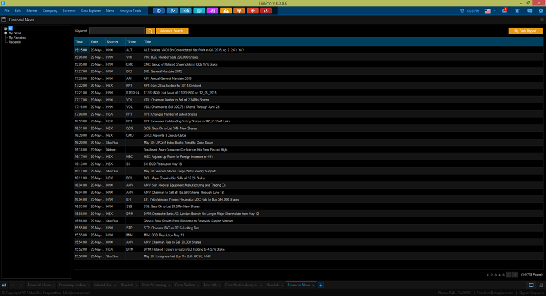Image resolution: width=546 pixels, height=296 pixels.
Task: Expand the All tree node
Action: [x=5, y=29]
